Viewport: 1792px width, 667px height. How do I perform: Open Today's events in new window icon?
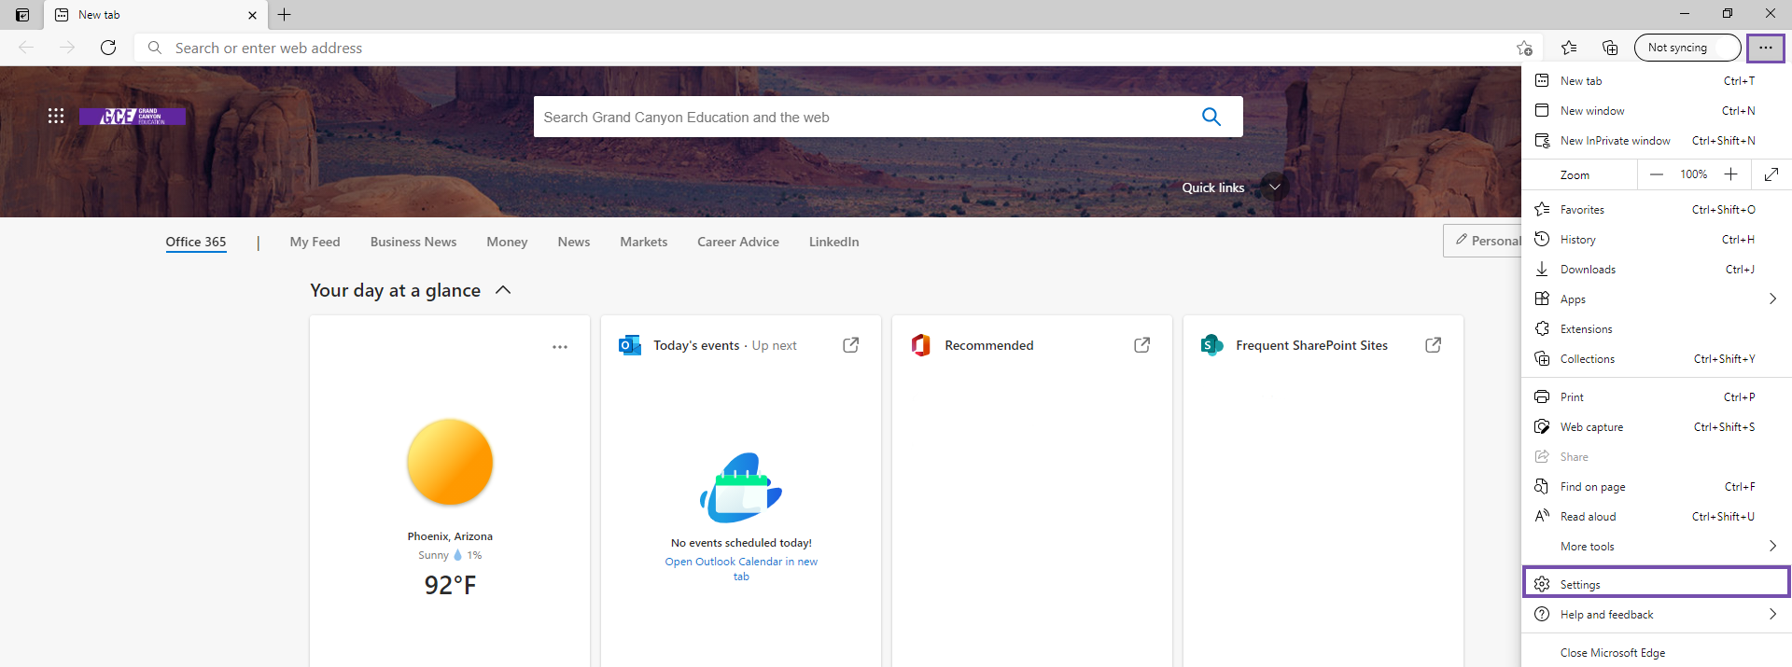click(x=851, y=345)
